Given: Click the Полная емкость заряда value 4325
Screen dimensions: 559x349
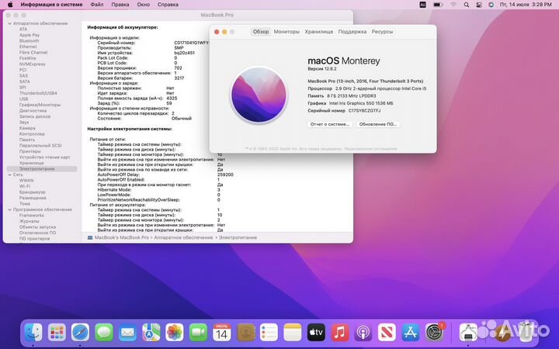Looking at the screenshot, I should (172, 98).
